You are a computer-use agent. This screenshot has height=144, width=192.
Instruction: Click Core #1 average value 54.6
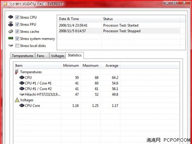click(x=115, y=83)
